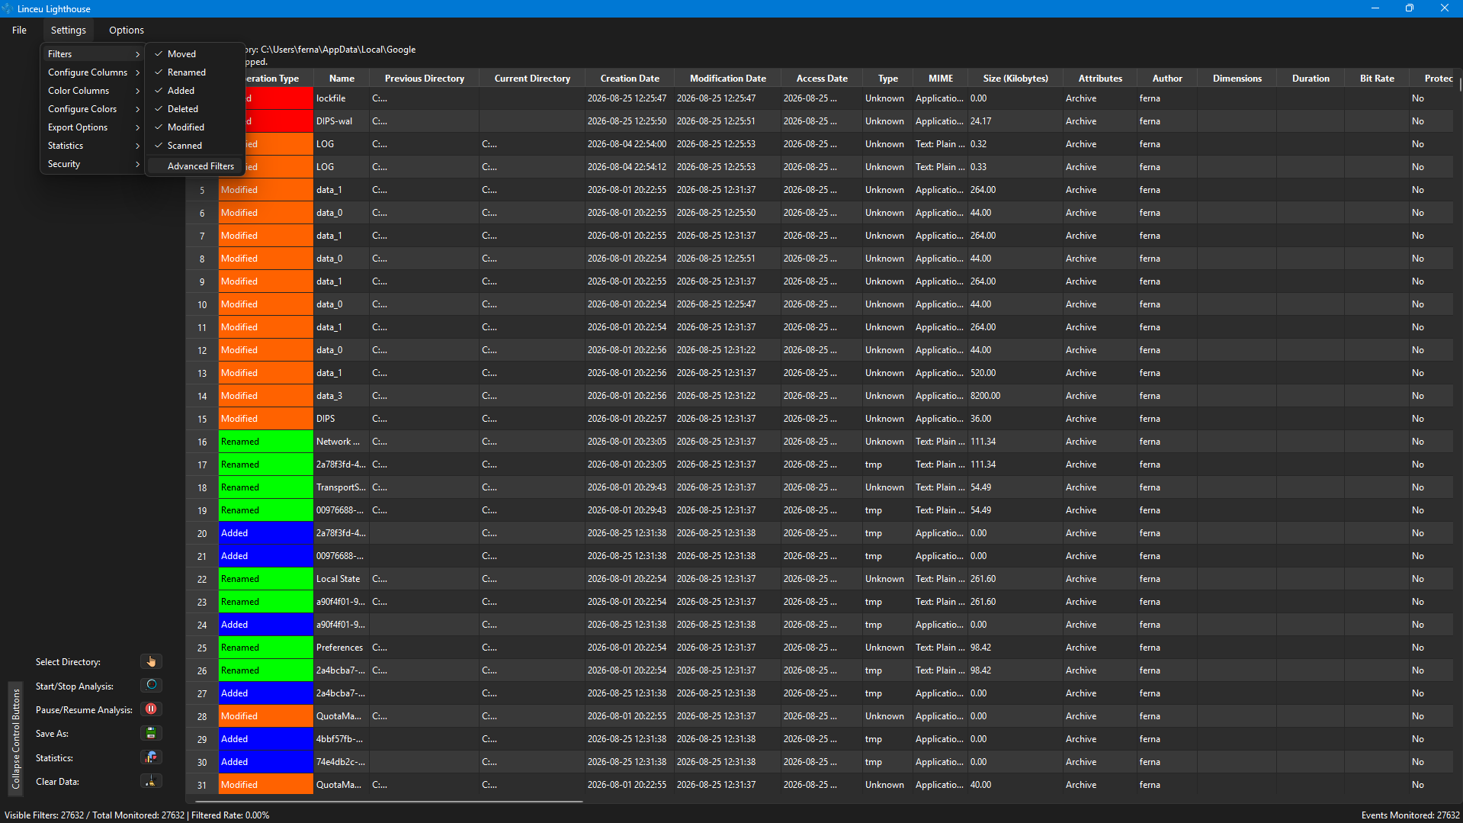Click the red Pause/Resume Analysis icon

click(x=151, y=709)
